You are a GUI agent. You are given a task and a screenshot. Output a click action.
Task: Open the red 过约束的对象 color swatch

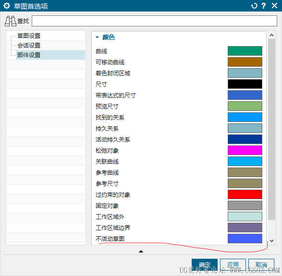[245, 194]
